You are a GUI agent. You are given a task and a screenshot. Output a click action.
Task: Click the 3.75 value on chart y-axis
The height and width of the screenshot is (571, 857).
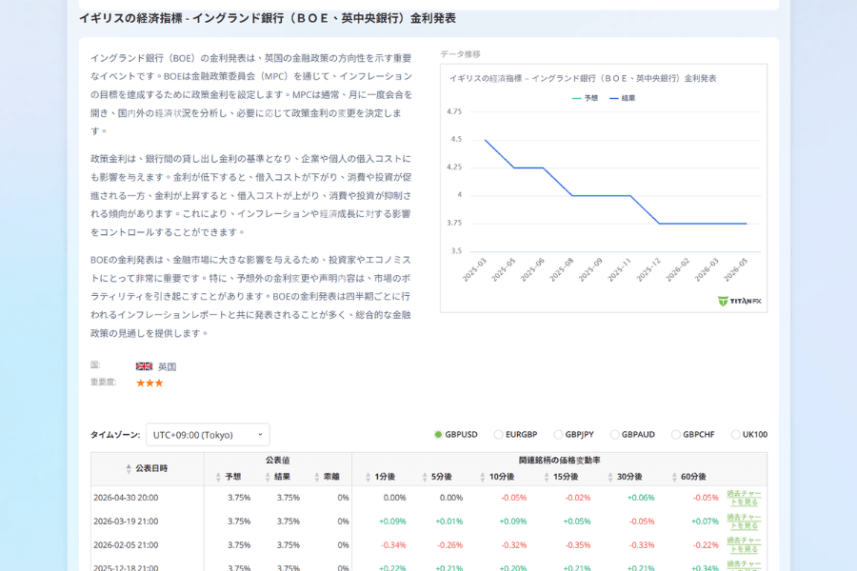(x=454, y=223)
